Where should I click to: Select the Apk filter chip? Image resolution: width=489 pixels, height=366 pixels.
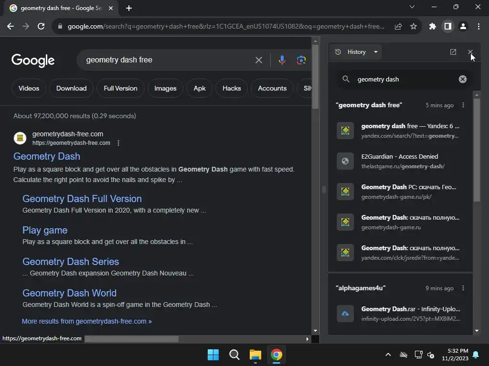pos(200,88)
